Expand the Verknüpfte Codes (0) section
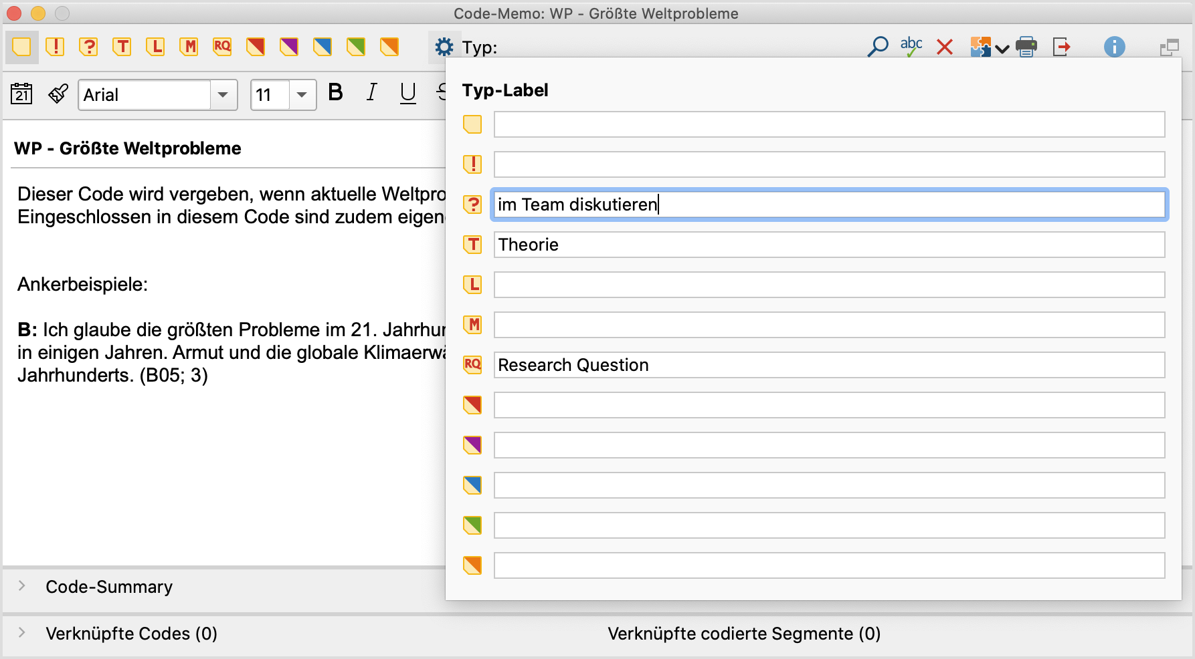This screenshot has height=659, width=1195. click(22, 633)
